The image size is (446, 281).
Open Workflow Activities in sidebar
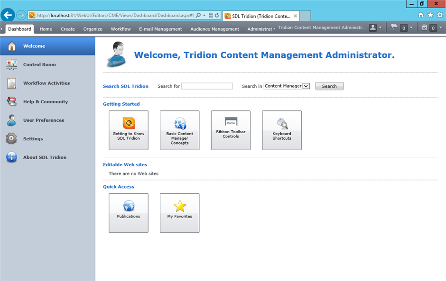pyautogui.click(x=46, y=83)
